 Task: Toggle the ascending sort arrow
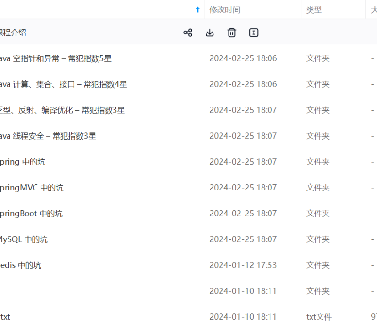(x=197, y=9)
